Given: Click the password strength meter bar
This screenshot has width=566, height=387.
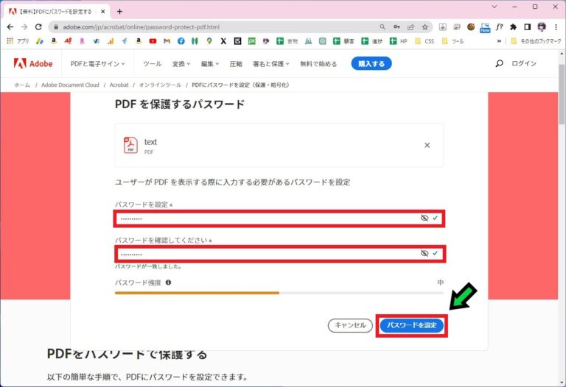Looking at the screenshot, I should point(279,293).
